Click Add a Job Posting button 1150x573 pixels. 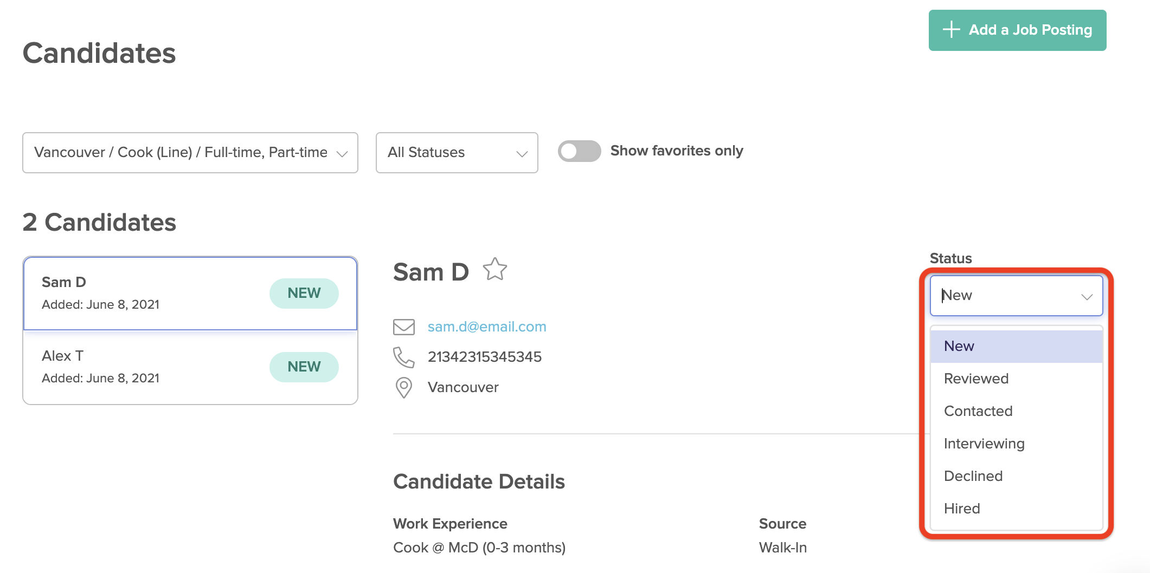point(1017,30)
